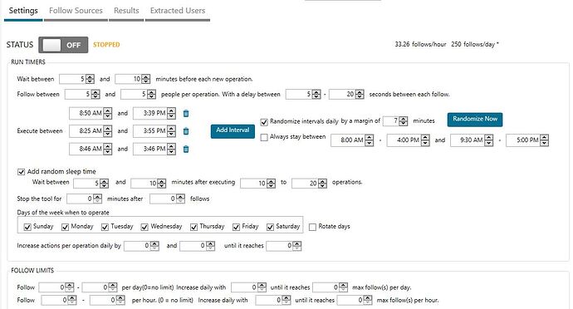
Task: Adjust the 8:25 AM start time spinner
Action: 91,131
